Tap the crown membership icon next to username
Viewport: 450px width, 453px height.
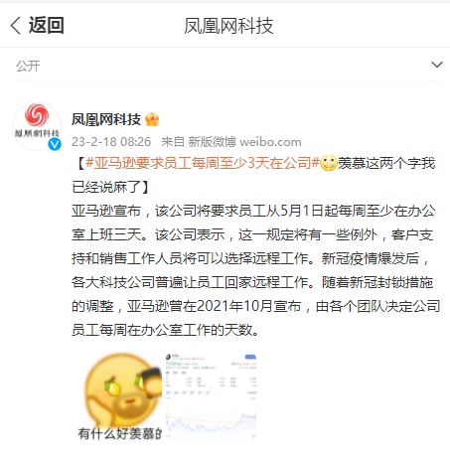click(x=152, y=119)
